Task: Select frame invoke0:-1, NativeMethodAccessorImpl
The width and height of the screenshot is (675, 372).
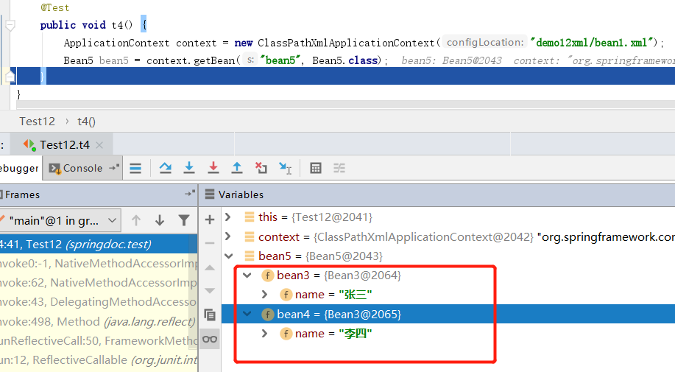Action: point(99,263)
